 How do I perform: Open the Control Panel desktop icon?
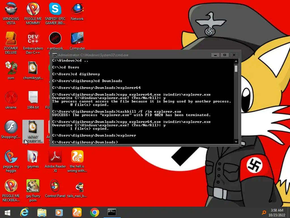[55, 188]
